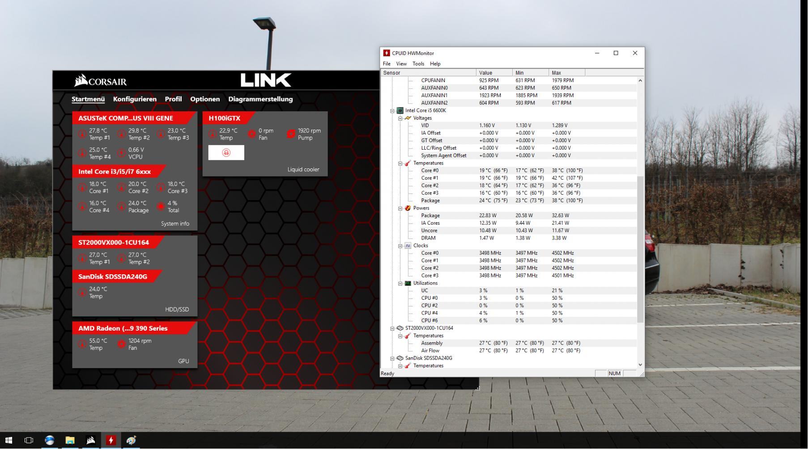
Task: Collapse the Voltages tree node
Action: pos(400,118)
